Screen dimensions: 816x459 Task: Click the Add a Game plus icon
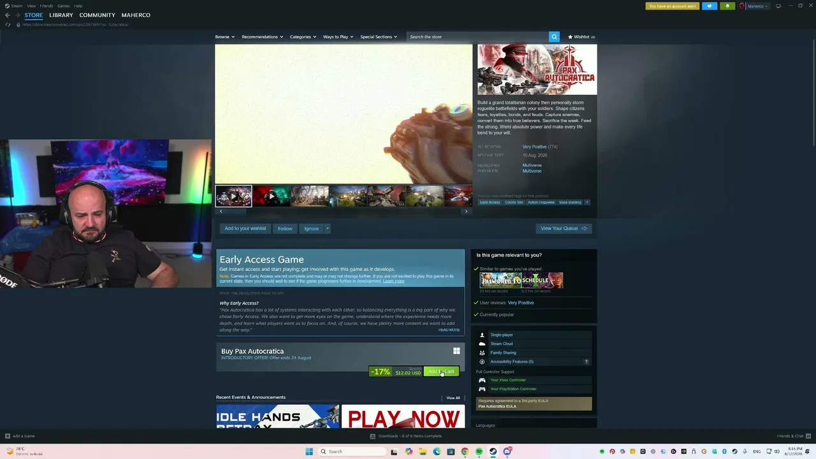(x=8, y=436)
